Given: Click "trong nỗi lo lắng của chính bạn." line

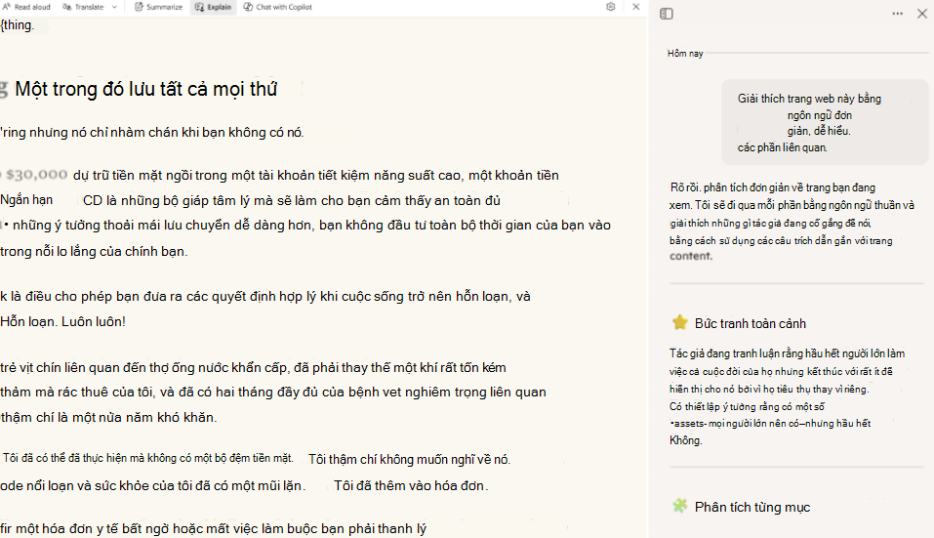Looking at the screenshot, I should [x=94, y=251].
